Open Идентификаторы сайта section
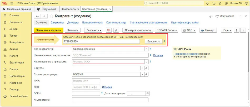 coord(185,23)
